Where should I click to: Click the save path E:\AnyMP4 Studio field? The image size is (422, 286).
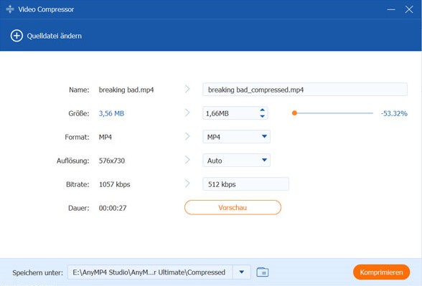click(150, 272)
